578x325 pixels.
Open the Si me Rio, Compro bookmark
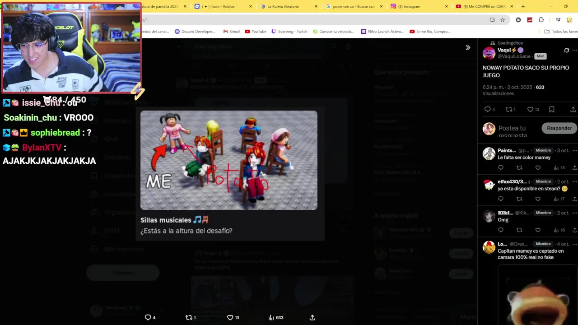pos(430,32)
